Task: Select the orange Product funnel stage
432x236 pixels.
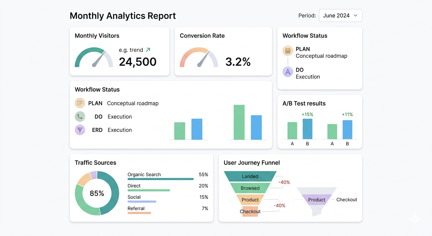Action: [250, 200]
